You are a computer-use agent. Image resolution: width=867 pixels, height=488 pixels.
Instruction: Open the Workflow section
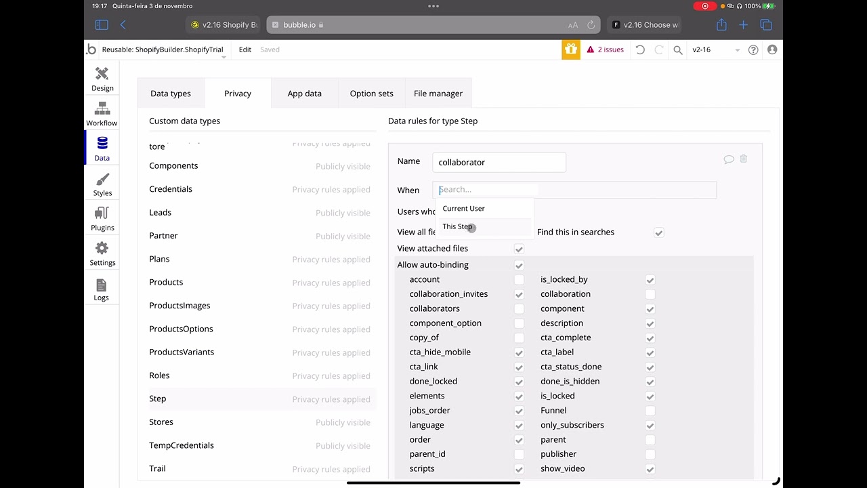(102, 113)
